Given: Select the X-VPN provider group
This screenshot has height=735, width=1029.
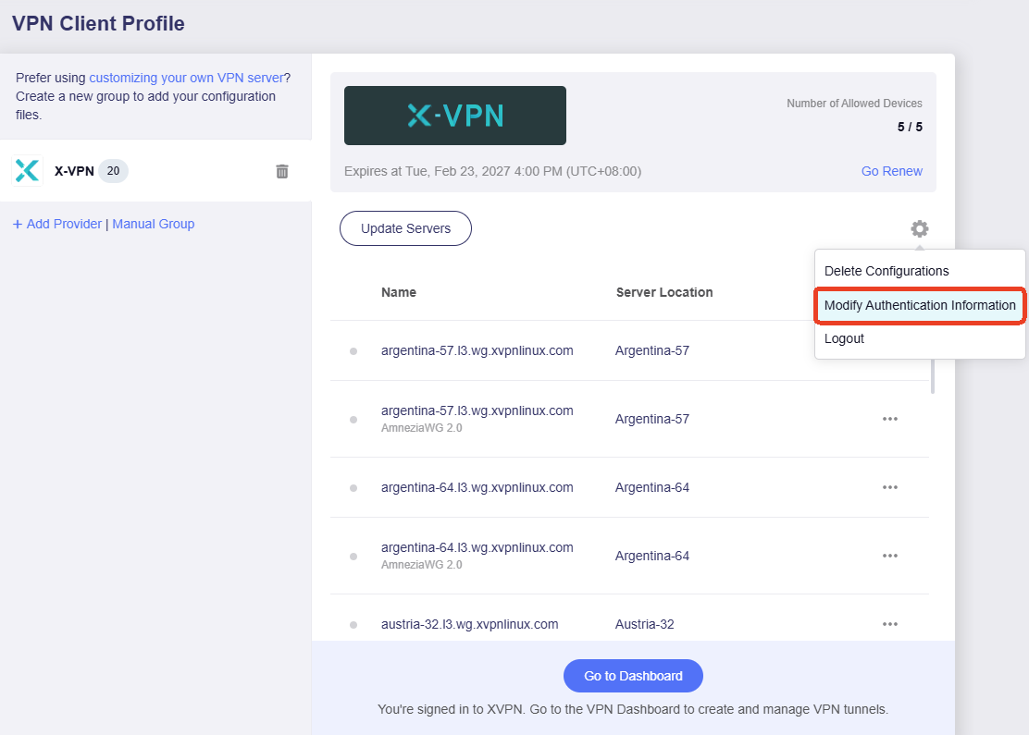Looking at the screenshot, I should click(155, 170).
